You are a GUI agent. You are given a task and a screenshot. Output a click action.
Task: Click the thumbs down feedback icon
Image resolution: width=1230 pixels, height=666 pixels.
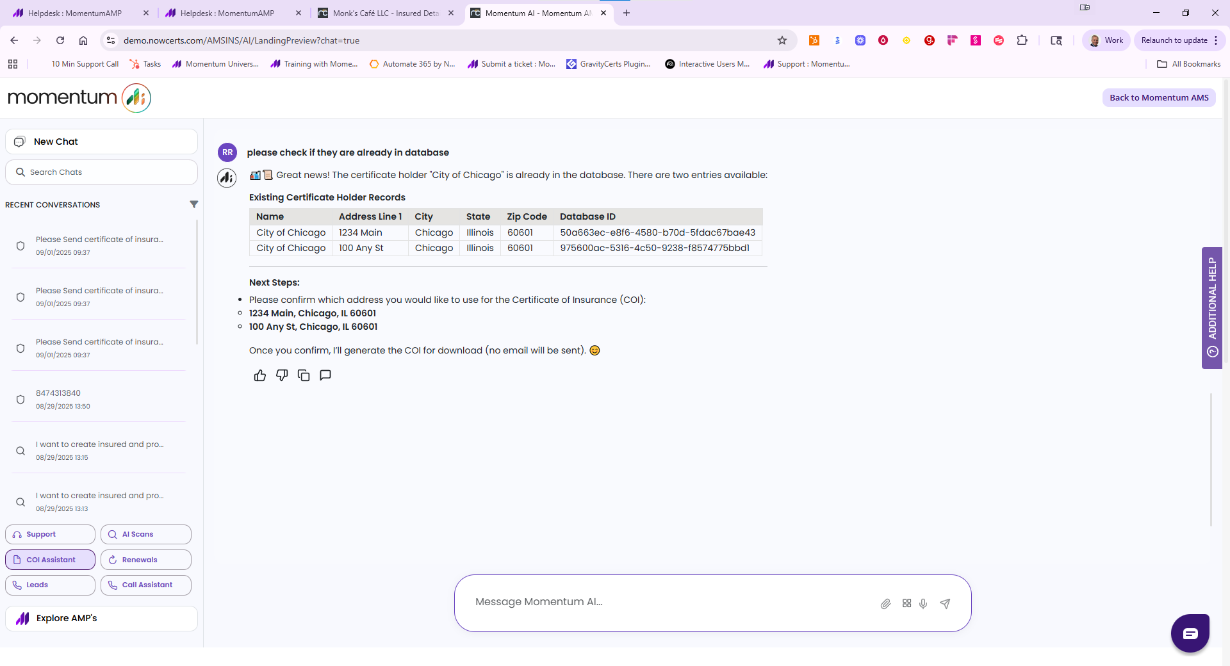coord(282,375)
